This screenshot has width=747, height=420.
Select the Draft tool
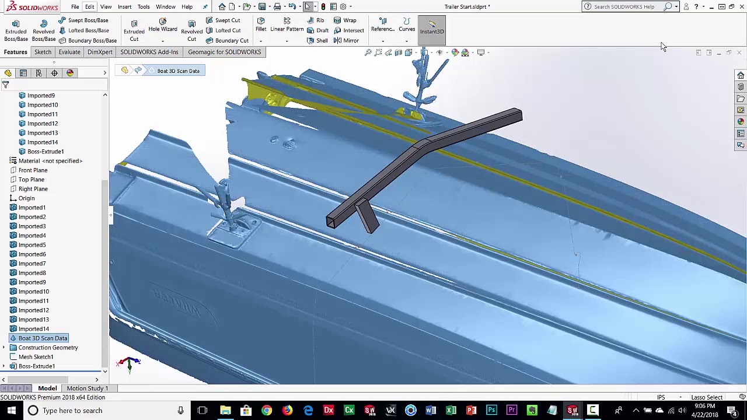[x=317, y=30]
